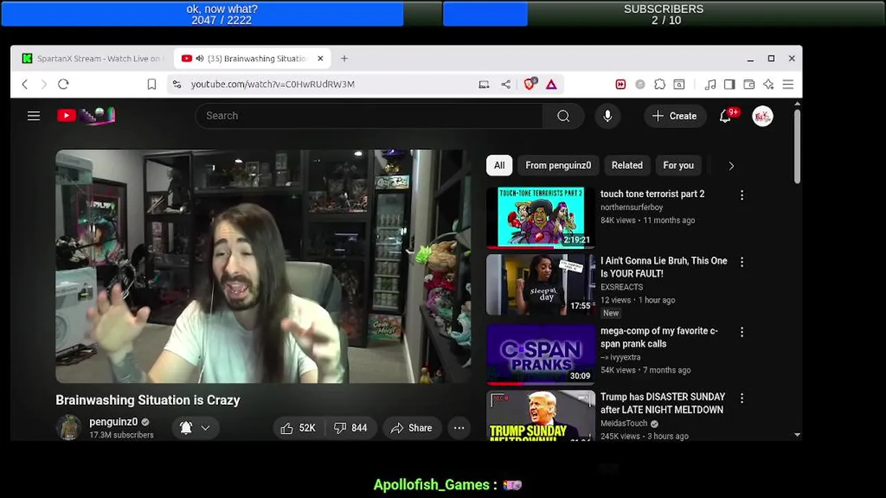Open the music note playlist icon
The image size is (886, 498).
tap(710, 84)
